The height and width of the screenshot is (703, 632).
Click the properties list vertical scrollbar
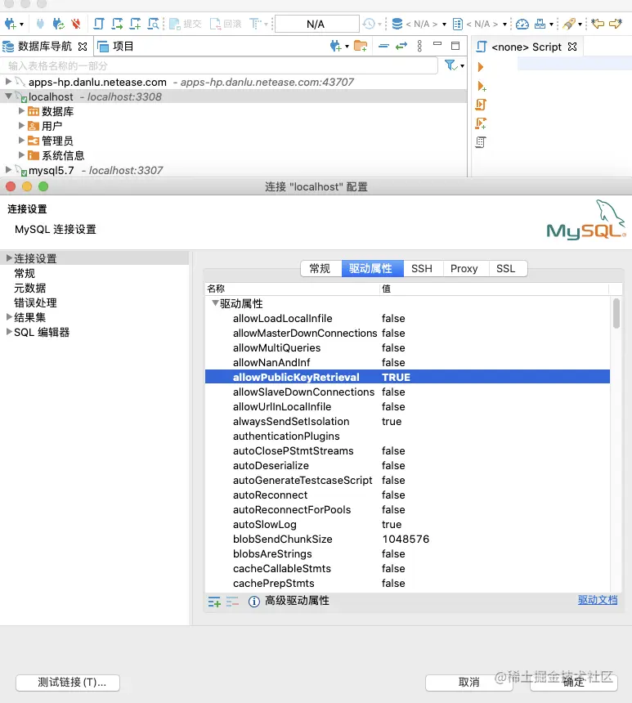pos(616,312)
